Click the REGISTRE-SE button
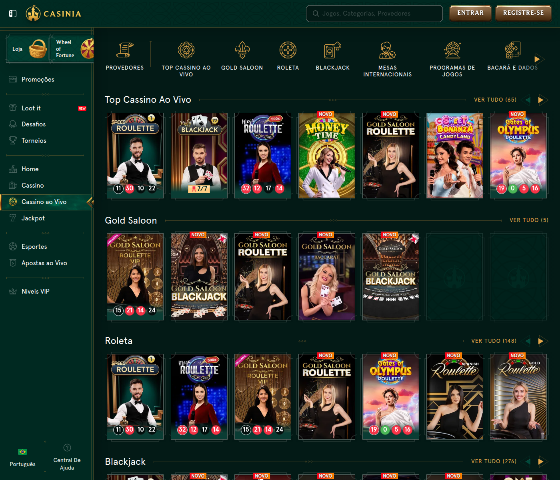560x480 pixels. [x=523, y=13]
